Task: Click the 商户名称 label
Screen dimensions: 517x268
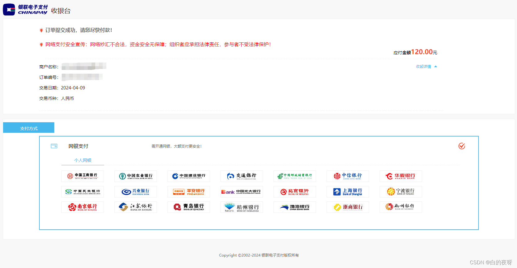Action: [x=49, y=67]
